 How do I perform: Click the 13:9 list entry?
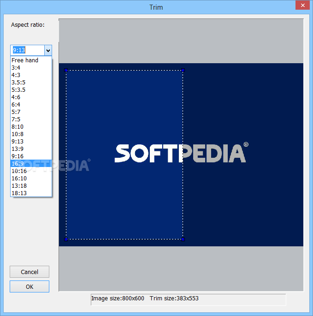point(31,149)
